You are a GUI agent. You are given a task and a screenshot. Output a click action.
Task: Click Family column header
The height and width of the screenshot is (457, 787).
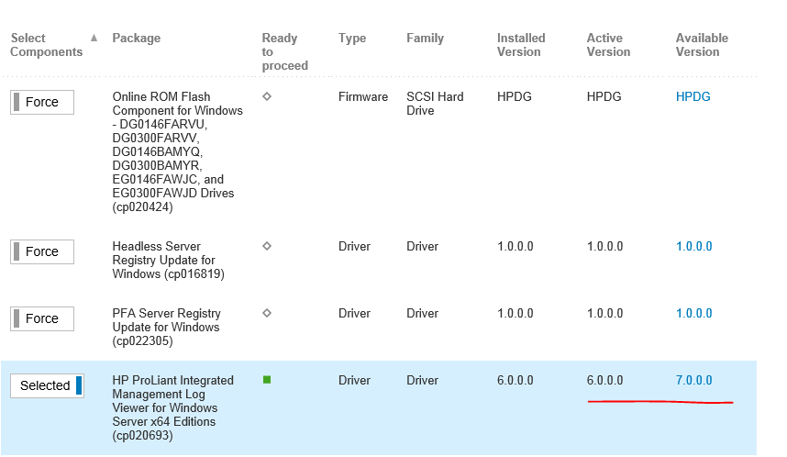pos(425,39)
